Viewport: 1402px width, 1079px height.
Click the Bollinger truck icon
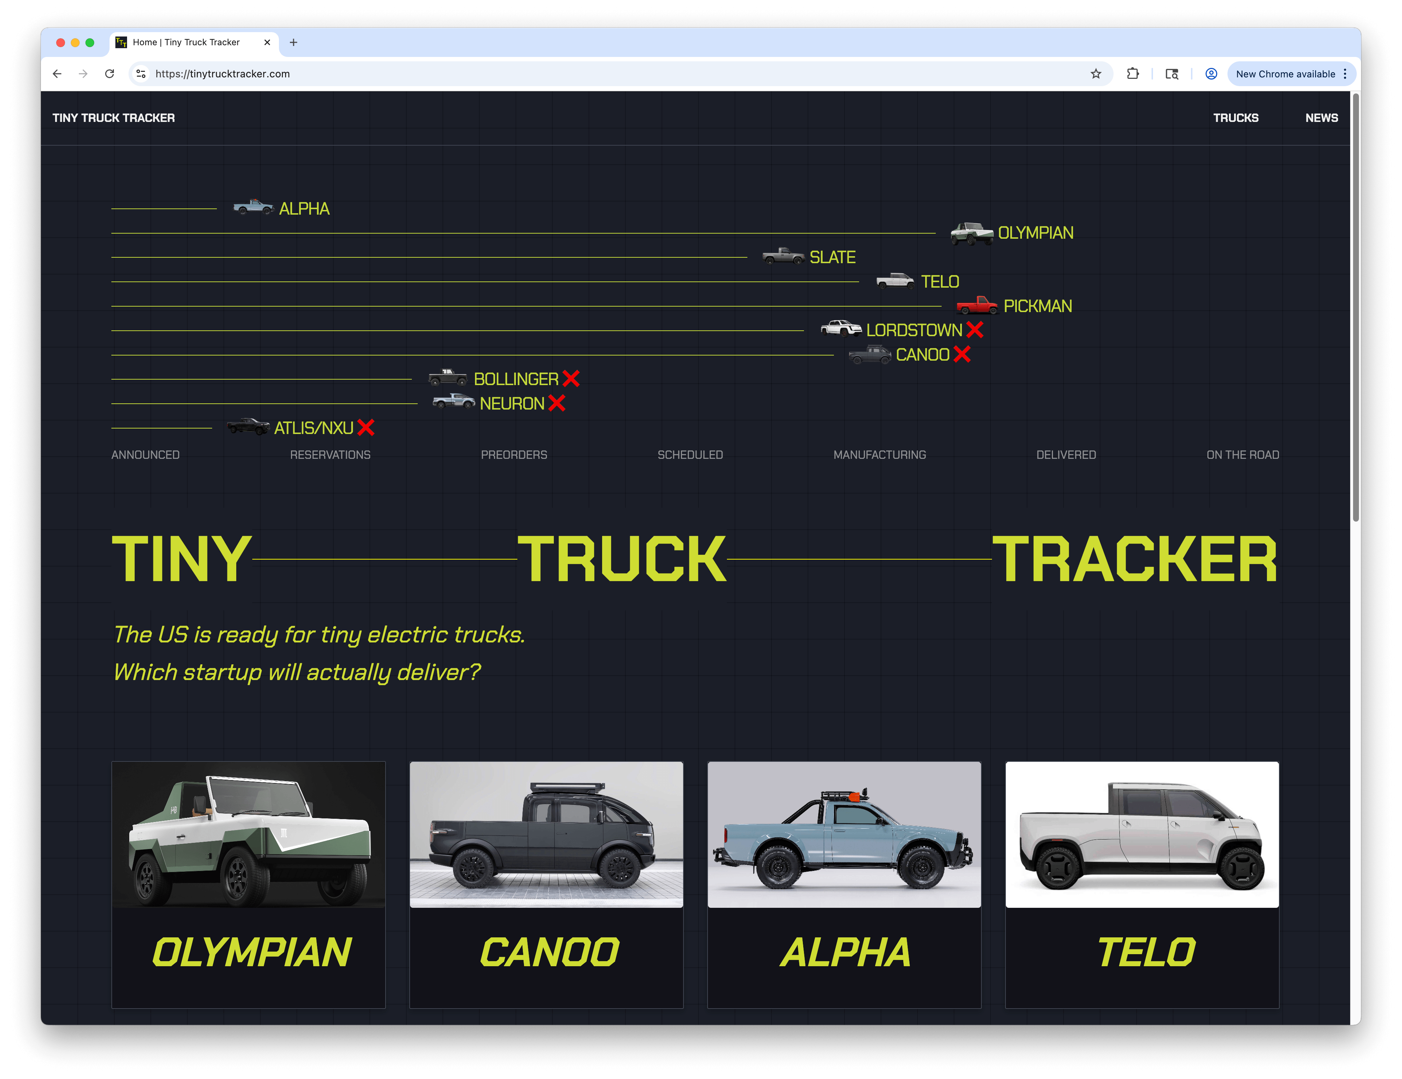click(449, 378)
